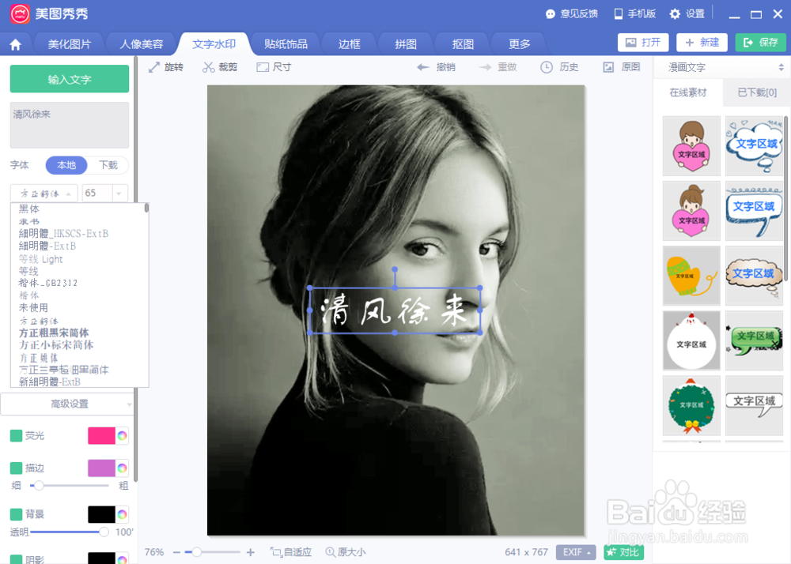Click the 输入文字 button
The image size is (791, 564).
point(69,80)
